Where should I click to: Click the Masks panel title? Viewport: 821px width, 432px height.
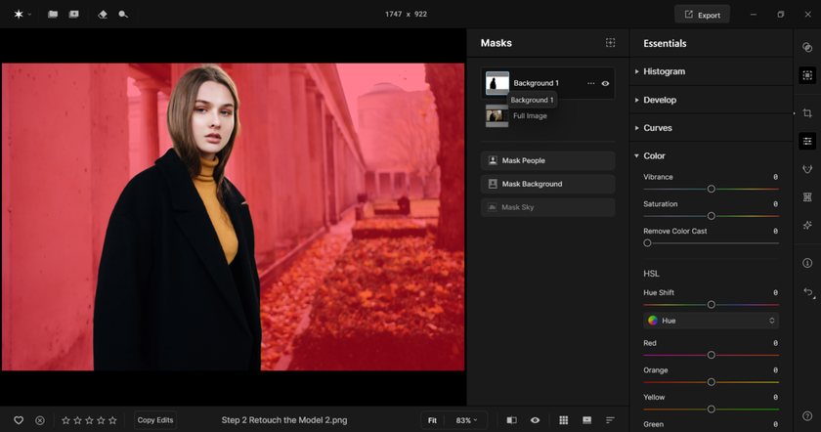(x=496, y=43)
